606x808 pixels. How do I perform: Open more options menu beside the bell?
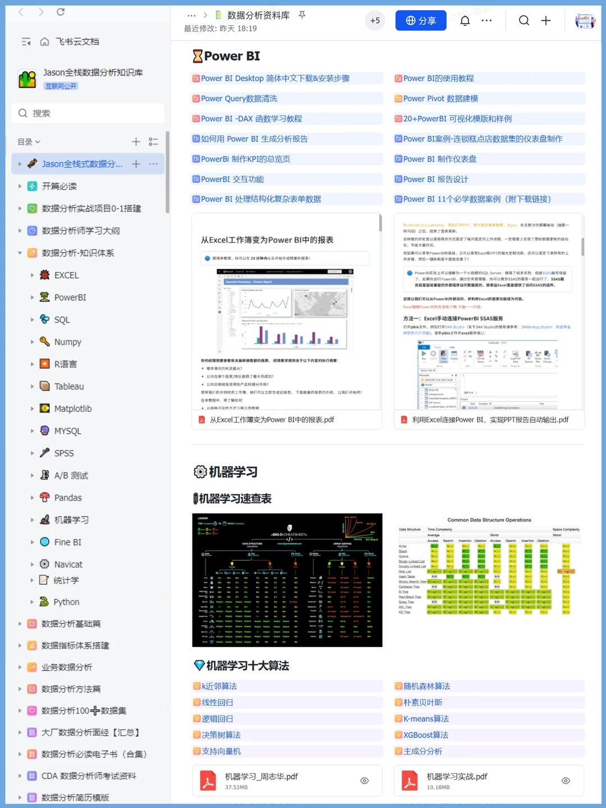(486, 21)
